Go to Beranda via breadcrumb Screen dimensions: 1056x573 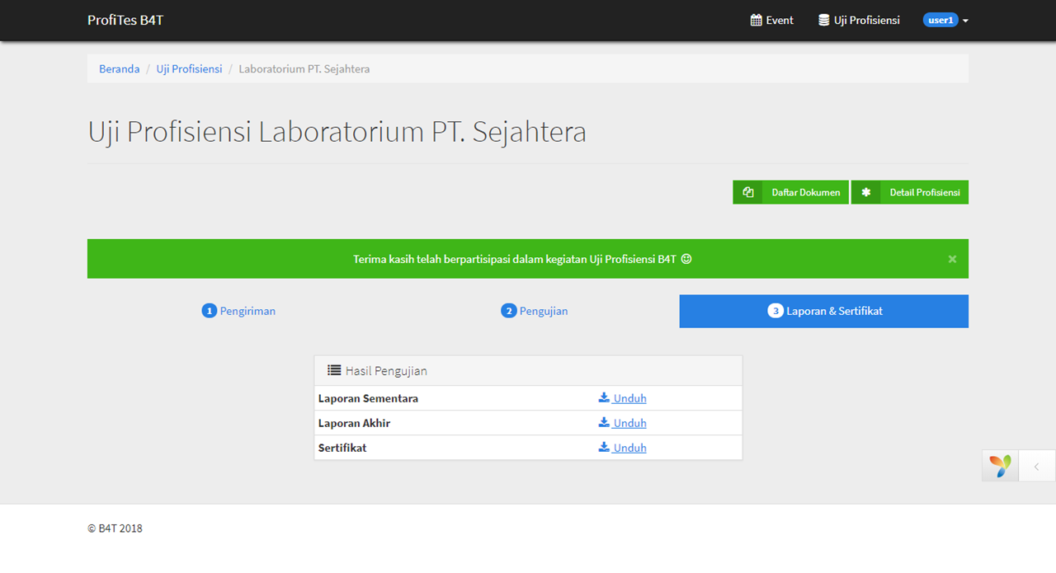coord(119,69)
